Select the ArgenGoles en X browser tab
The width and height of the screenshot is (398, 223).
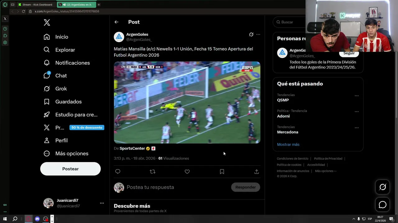pyautogui.click(x=77, y=5)
